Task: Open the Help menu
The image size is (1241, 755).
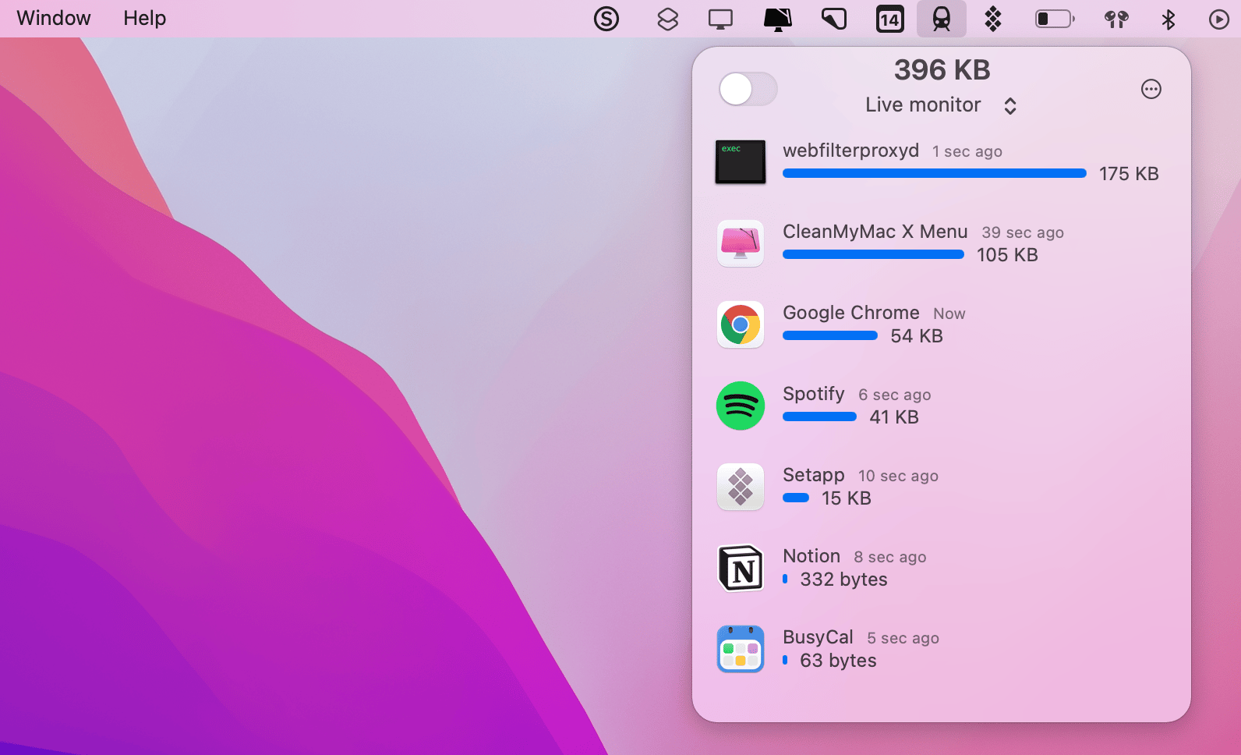Action: [x=145, y=18]
